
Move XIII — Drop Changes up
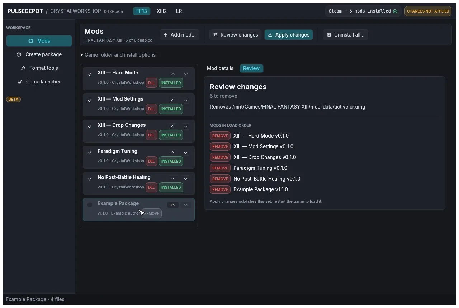(x=173, y=126)
